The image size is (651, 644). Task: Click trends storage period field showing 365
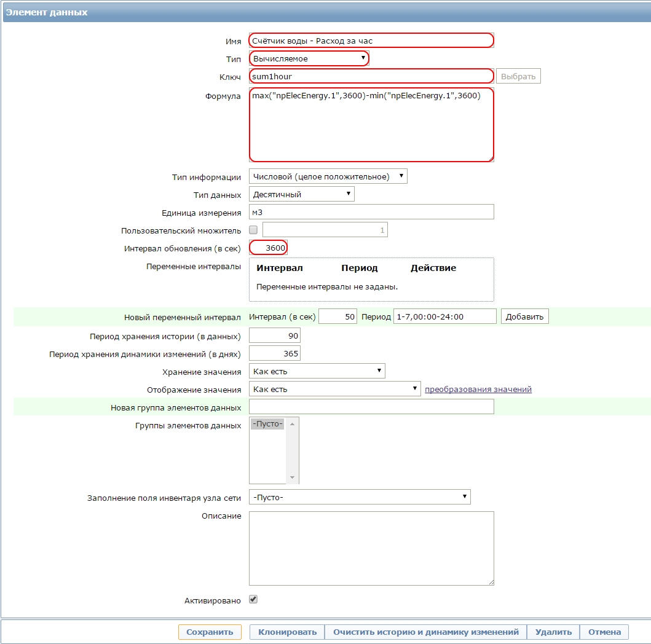tap(274, 353)
